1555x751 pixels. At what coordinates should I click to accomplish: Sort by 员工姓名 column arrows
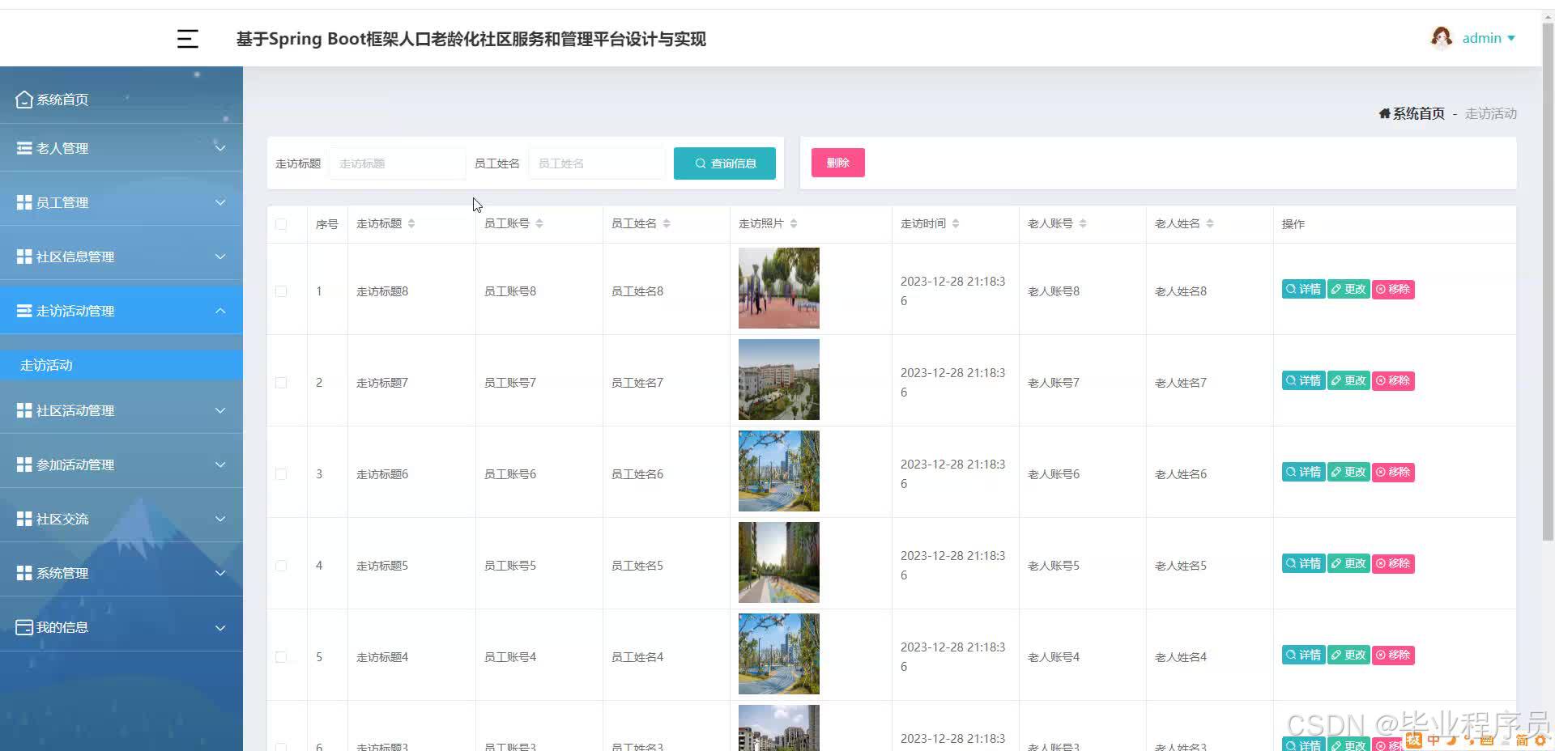[667, 223]
